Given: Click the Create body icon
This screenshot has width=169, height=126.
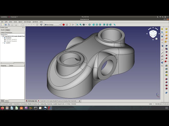Looking at the screenshot, I should tap(162, 36).
